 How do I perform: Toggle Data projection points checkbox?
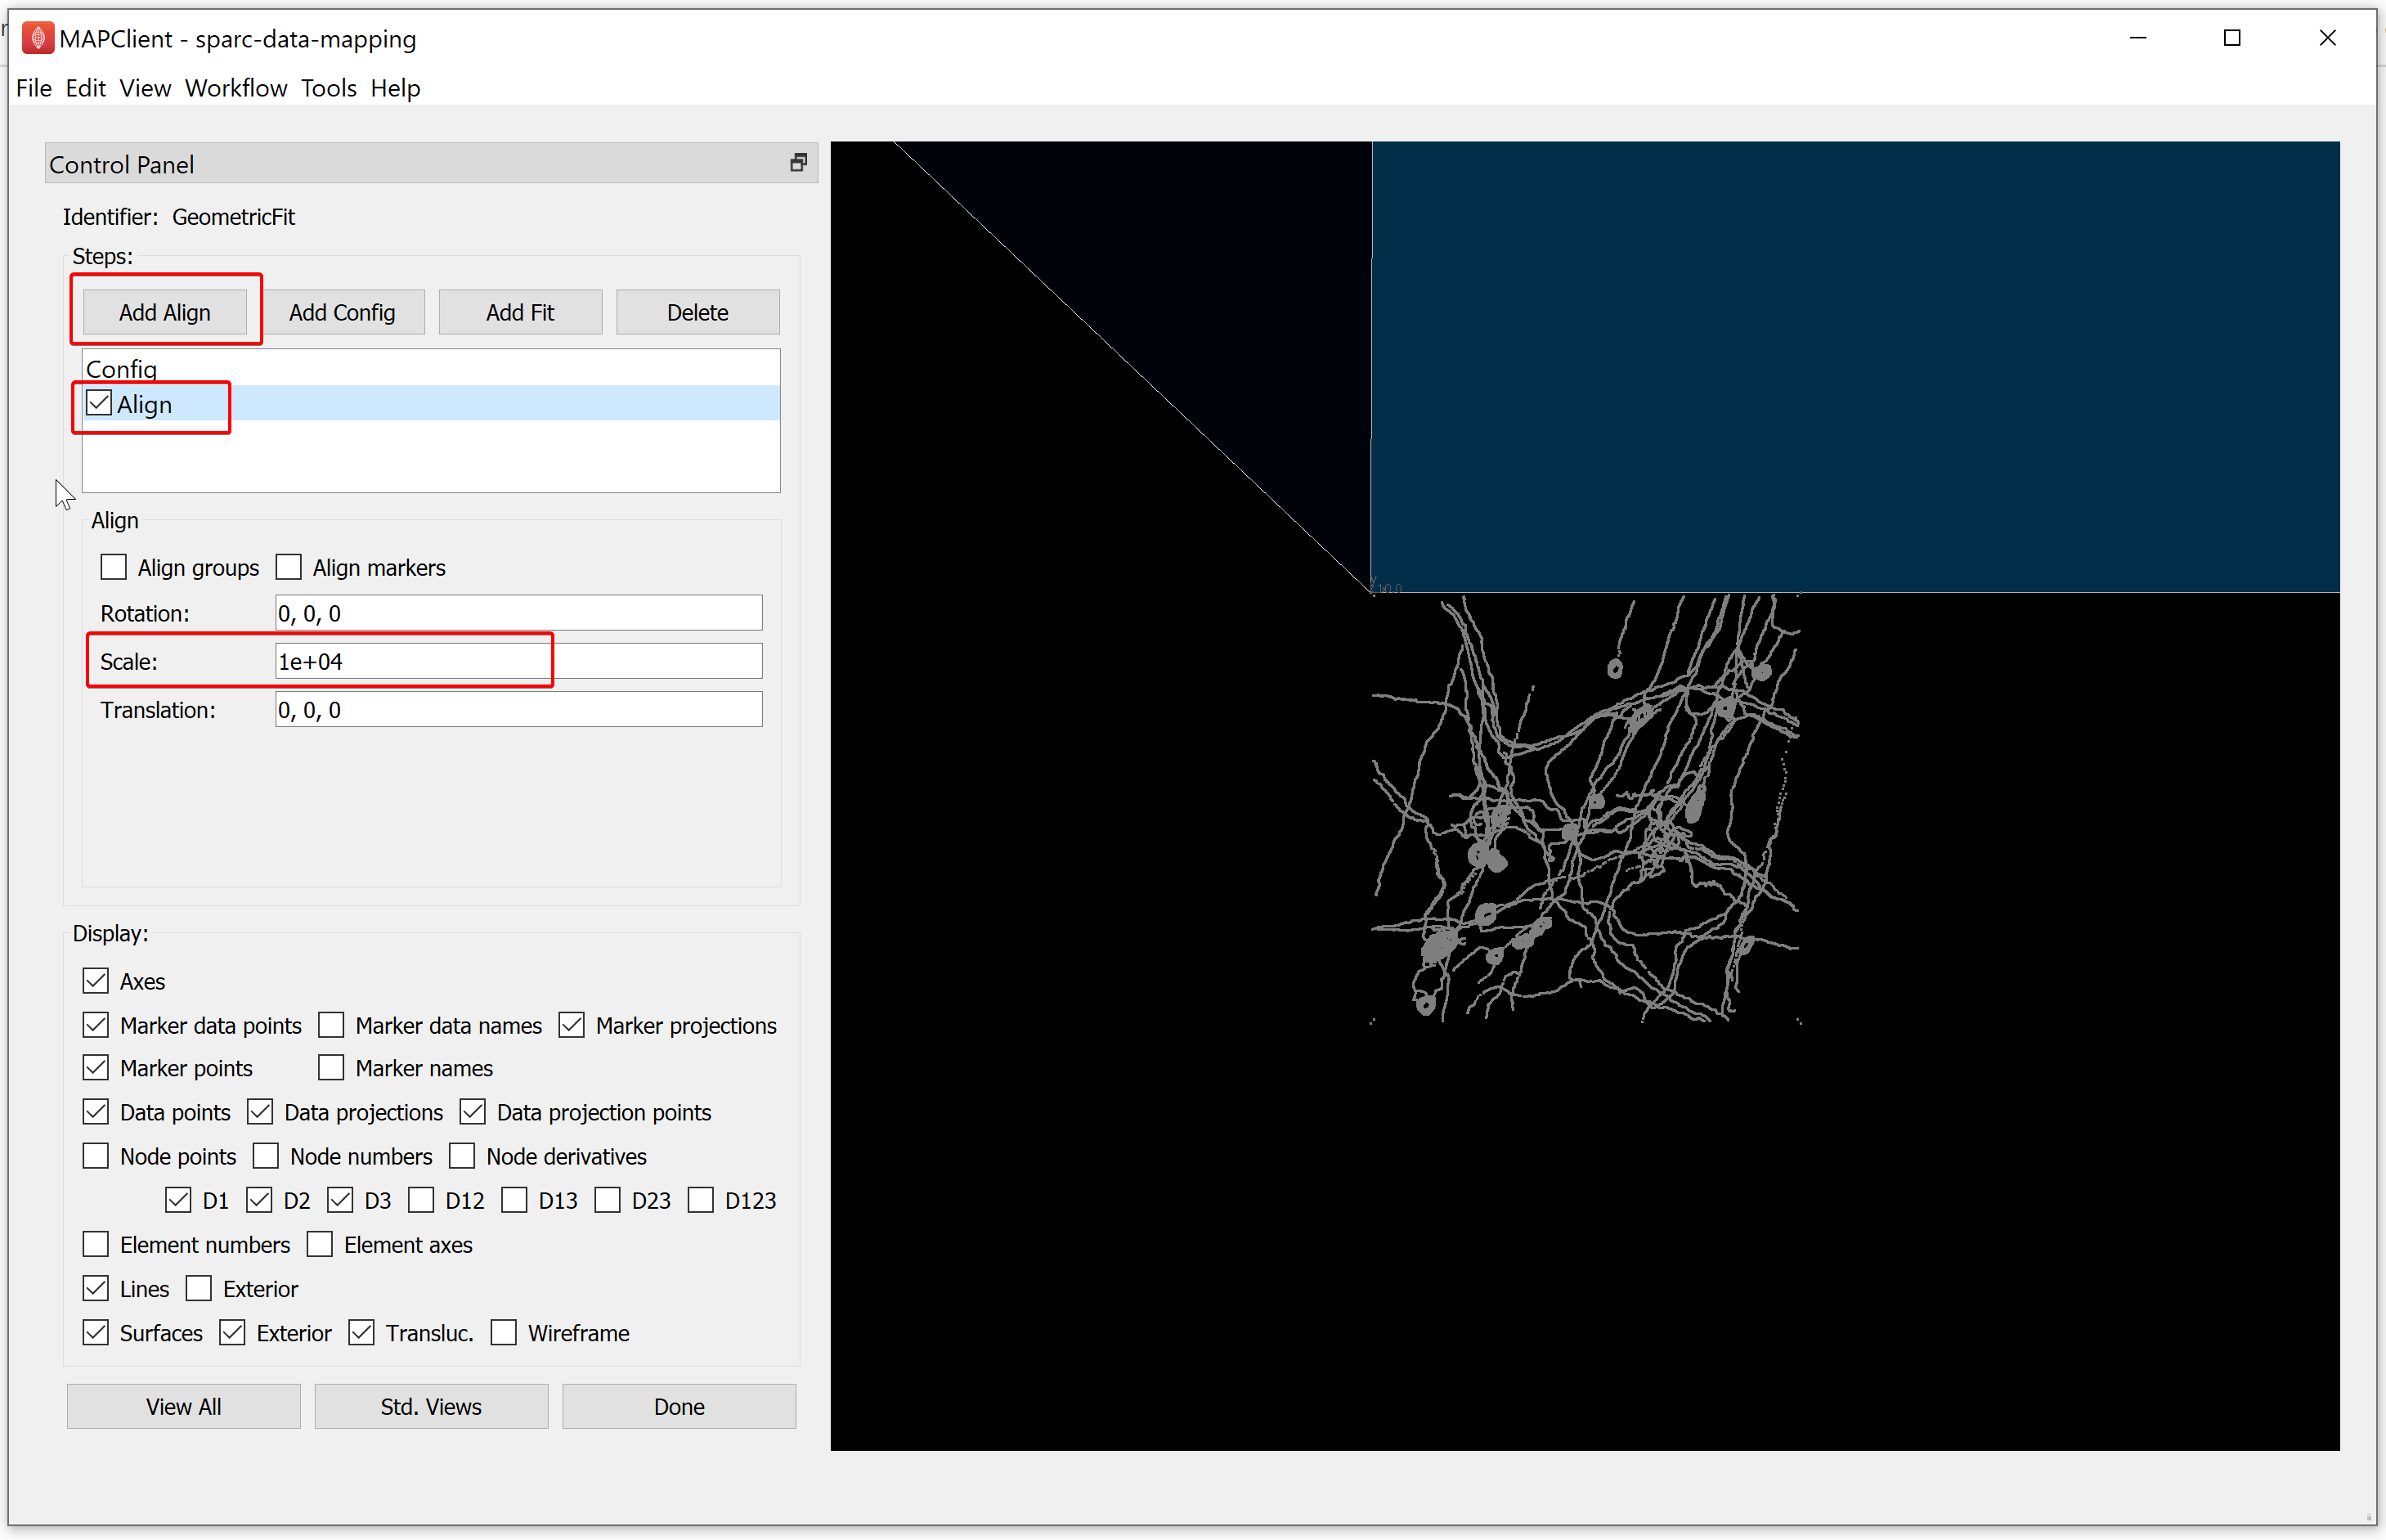point(473,1111)
